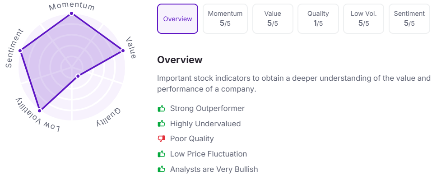Click the Sentiment data point on radar chart
The width and height of the screenshot is (432, 175).
click(20, 51)
